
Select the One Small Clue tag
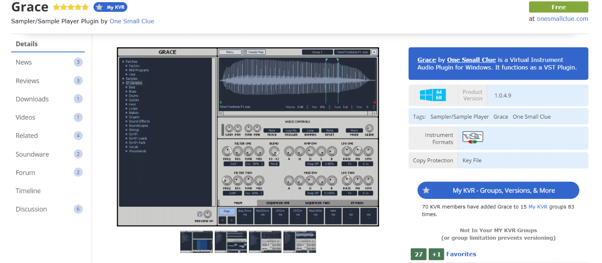point(532,117)
